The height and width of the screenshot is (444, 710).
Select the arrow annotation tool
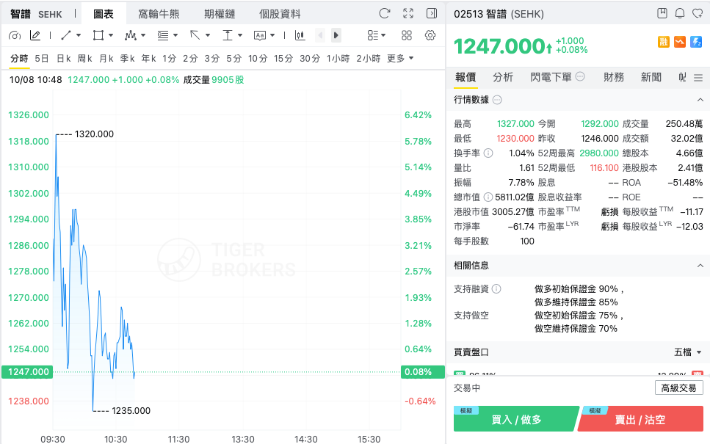coord(195,35)
